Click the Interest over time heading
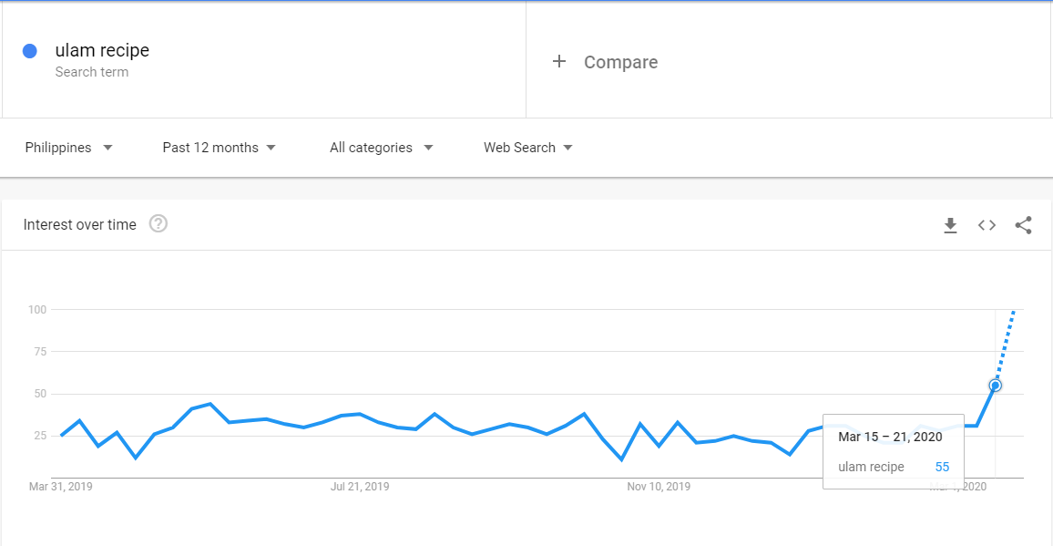Image resolution: width=1053 pixels, height=546 pixels. [80, 225]
